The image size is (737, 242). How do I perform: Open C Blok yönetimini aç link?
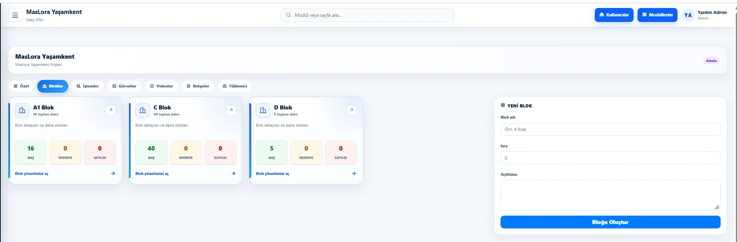[152, 174]
